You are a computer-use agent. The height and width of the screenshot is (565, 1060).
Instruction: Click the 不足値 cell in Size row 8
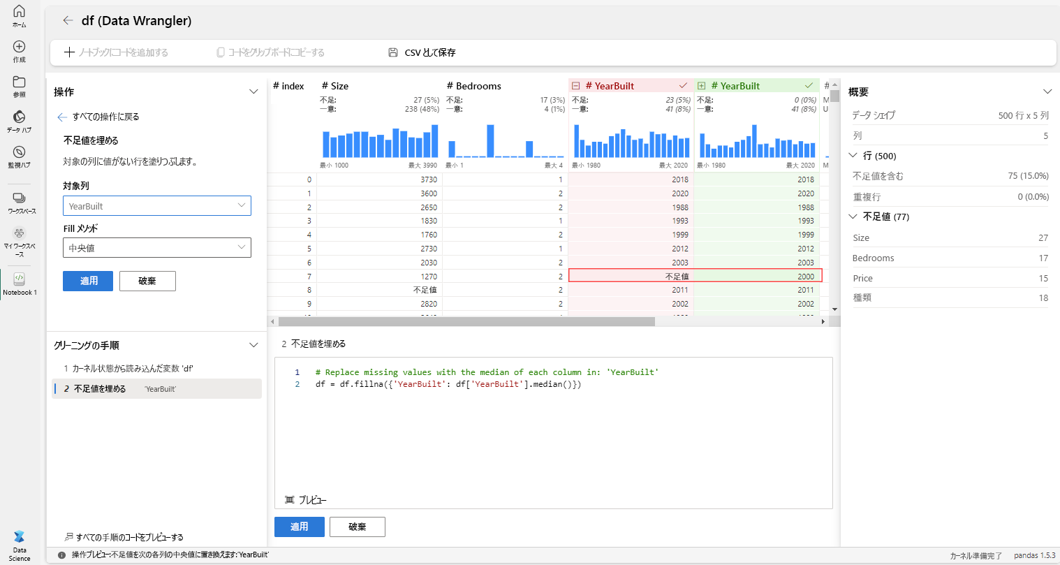(x=380, y=290)
